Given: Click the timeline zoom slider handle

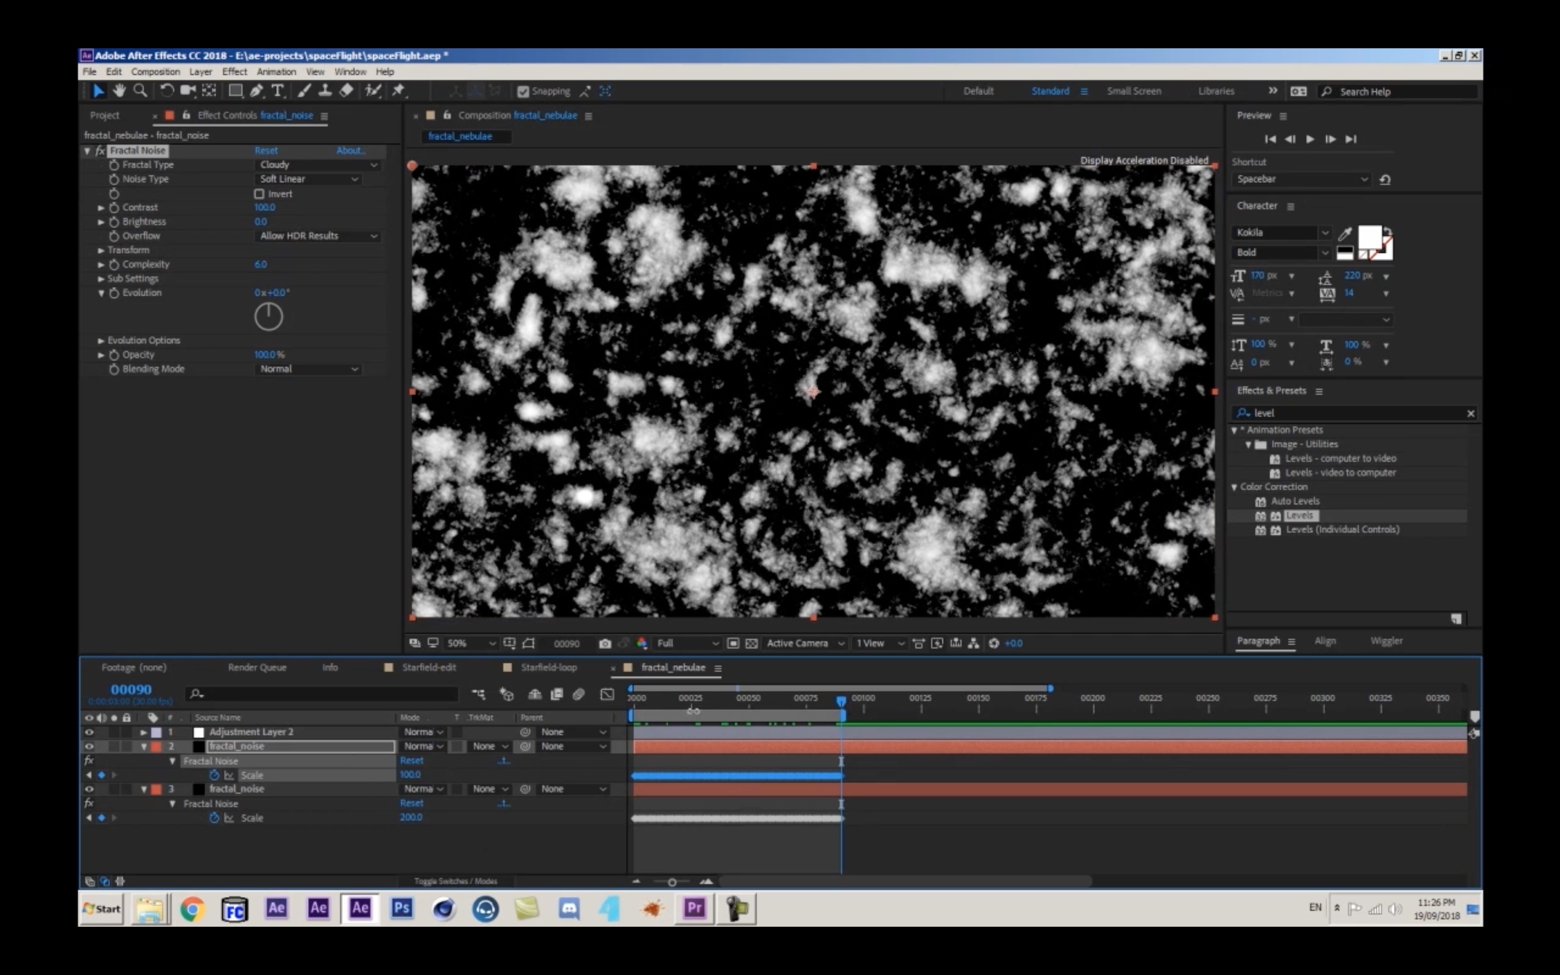Looking at the screenshot, I should pos(672,882).
